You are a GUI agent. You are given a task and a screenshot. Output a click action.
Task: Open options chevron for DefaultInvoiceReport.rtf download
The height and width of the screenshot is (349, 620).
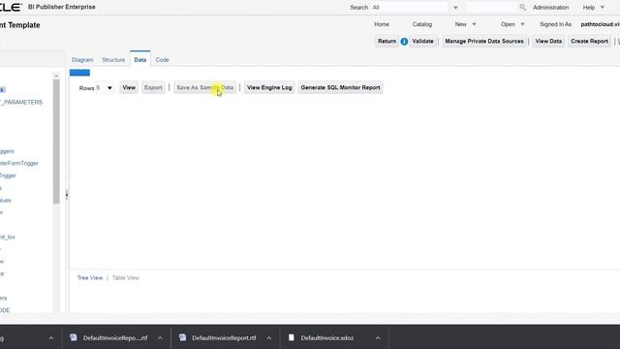pyautogui.click(x=269, y=338)
